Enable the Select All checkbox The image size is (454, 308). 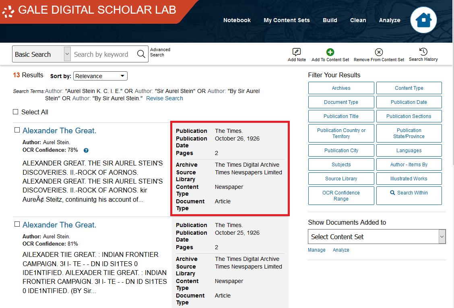[15, 112]
